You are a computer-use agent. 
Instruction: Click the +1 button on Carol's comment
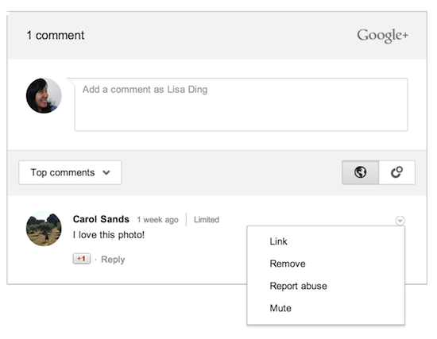click(x=82, y=259)
